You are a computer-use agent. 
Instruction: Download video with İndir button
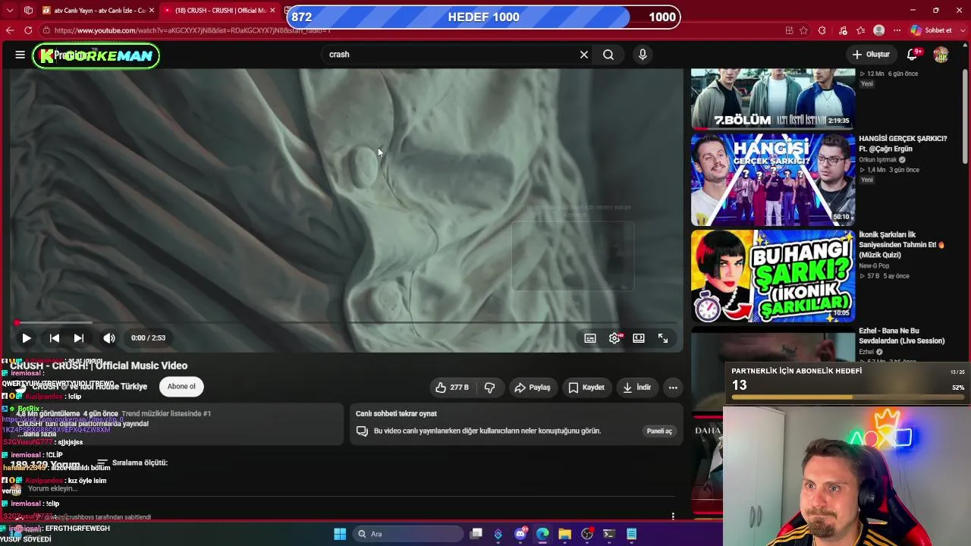coord(636,388)
